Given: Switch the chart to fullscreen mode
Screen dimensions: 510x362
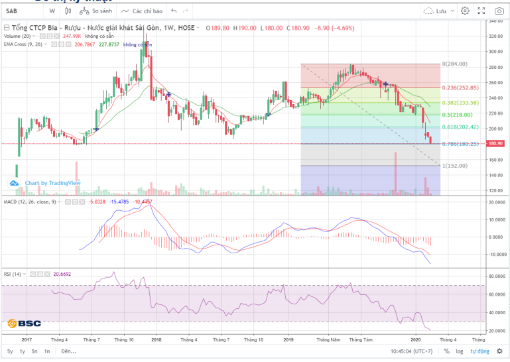Looking at the screenshot, I should (481, 11).
